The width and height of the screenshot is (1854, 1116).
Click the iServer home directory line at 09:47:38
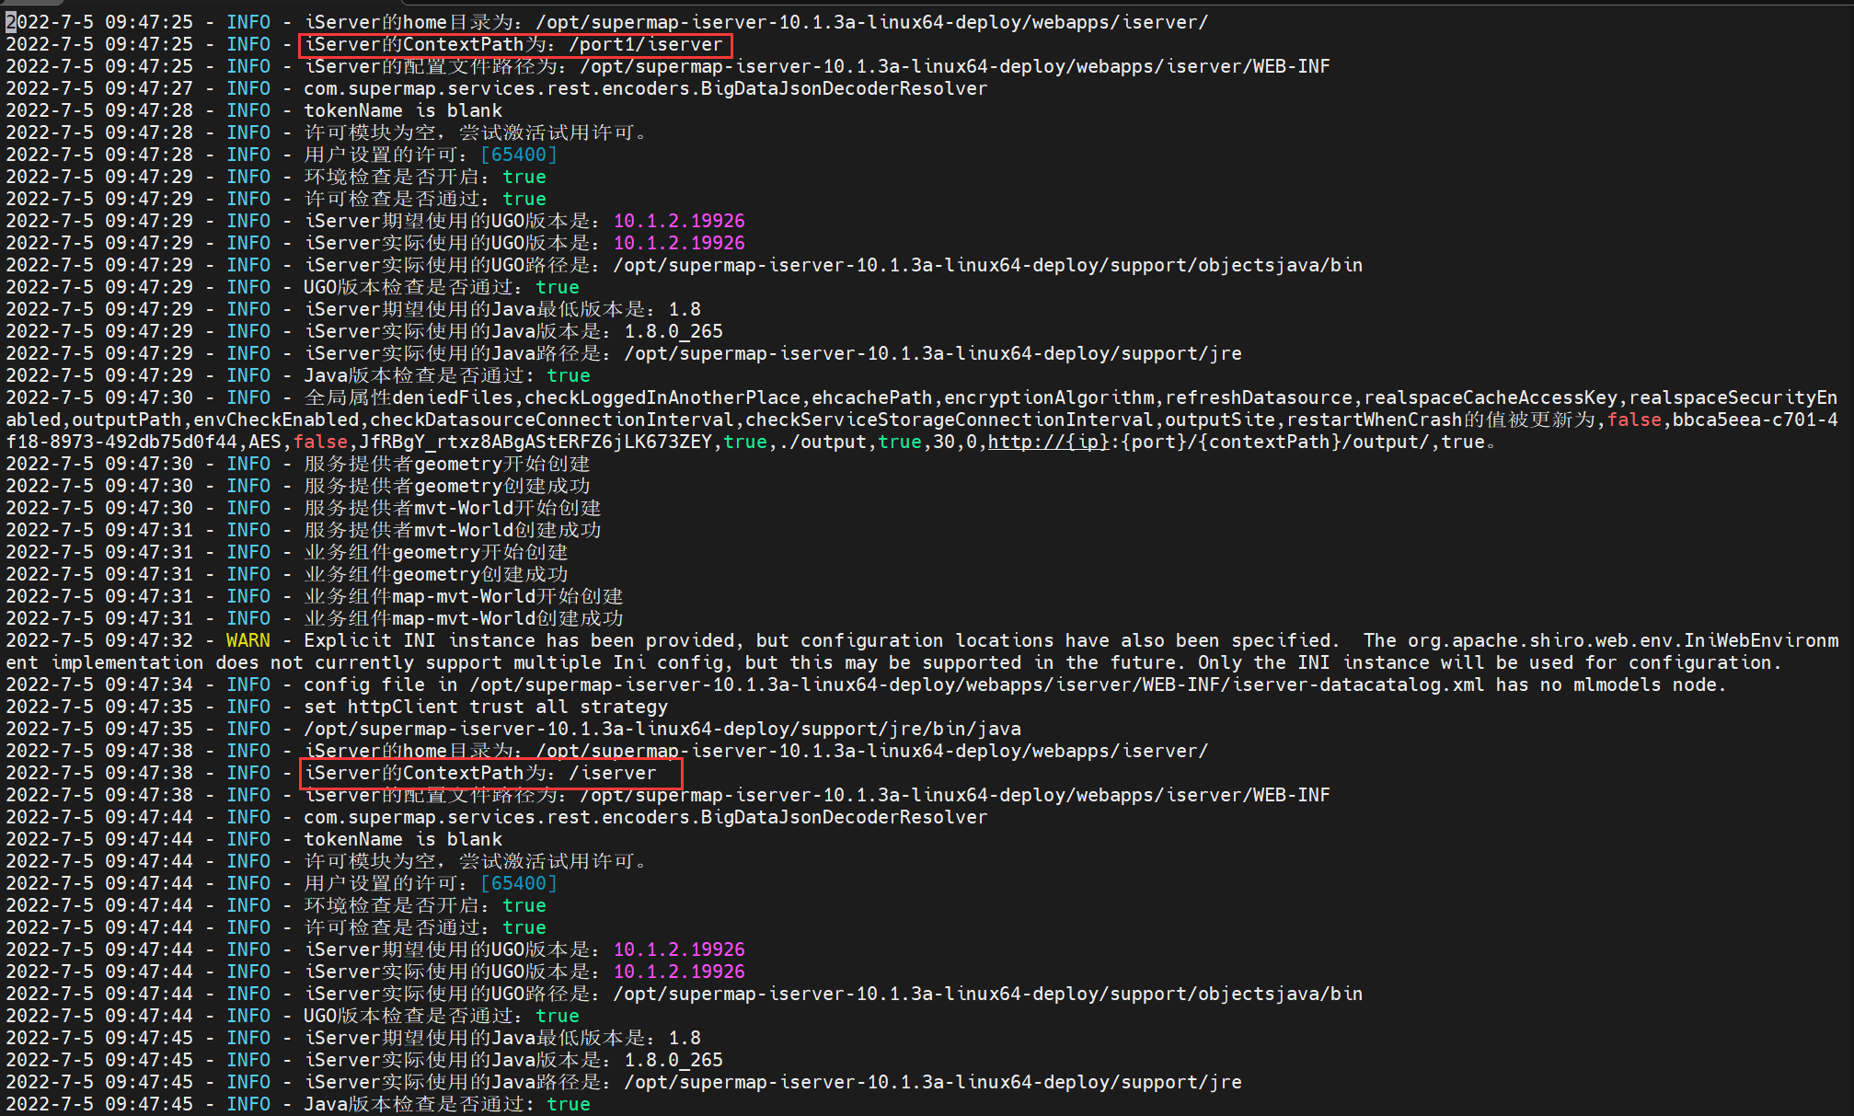pyautogui.click(x=756, y=751)
